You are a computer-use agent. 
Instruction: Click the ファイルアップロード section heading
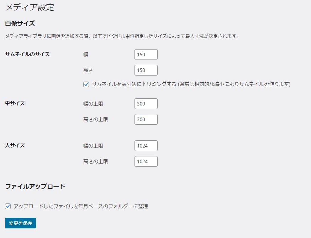pyautogui.click(x=35, y=186)
